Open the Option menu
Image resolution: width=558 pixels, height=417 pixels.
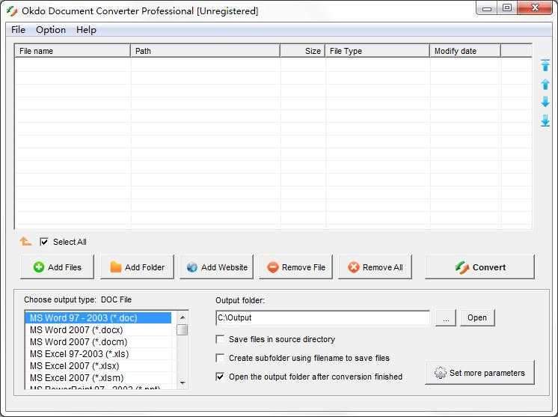(51, 30)
